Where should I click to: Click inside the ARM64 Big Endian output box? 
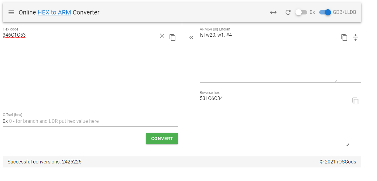269,57
